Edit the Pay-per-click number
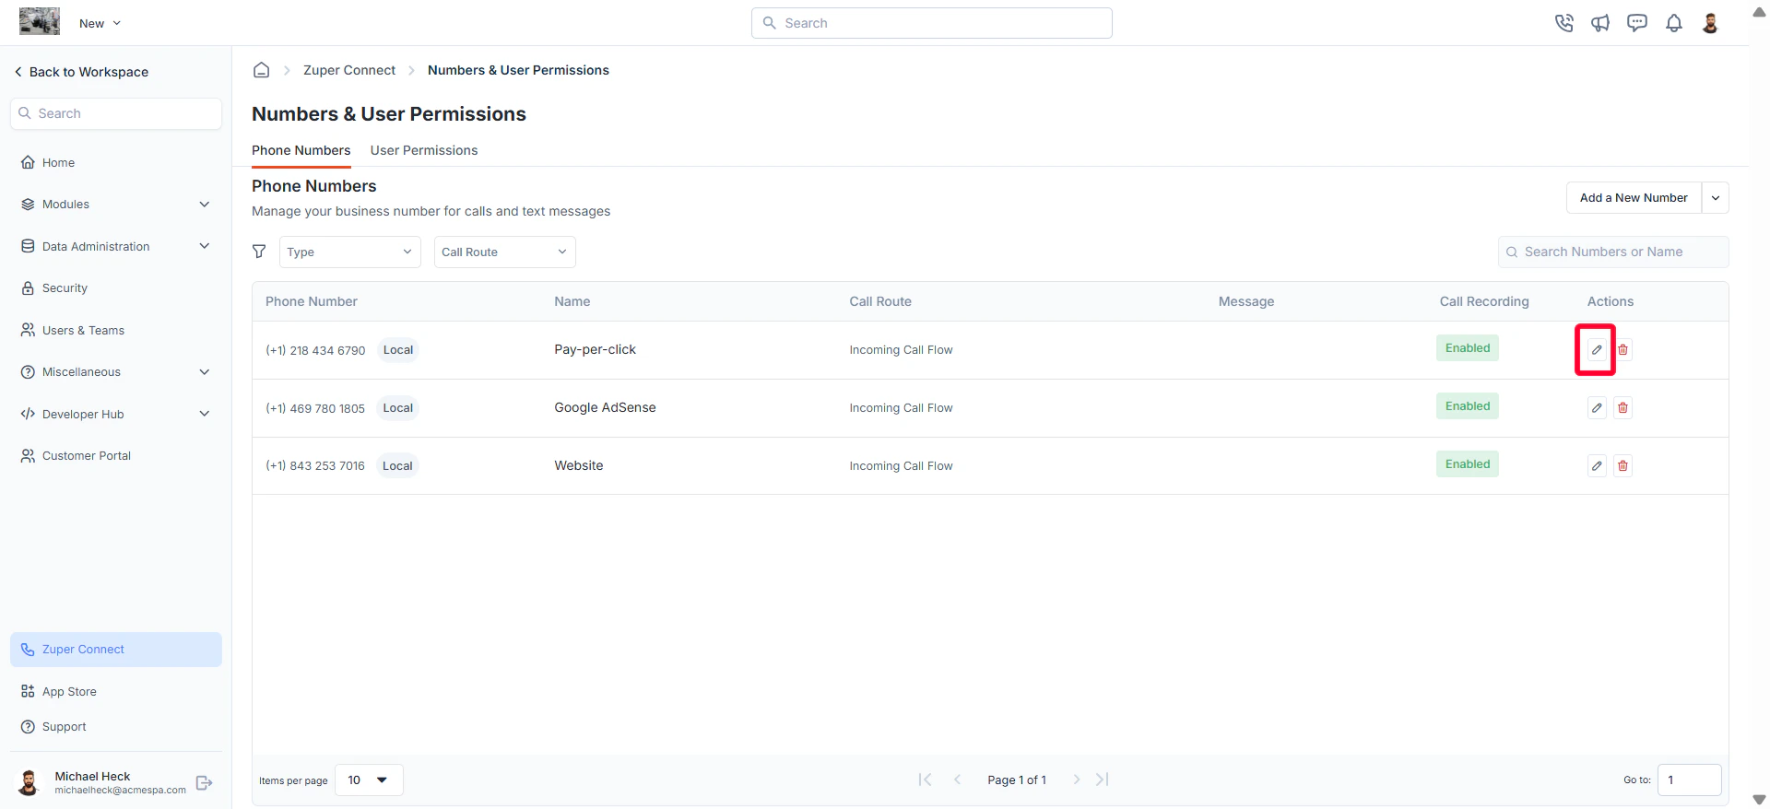Screen dimensions: 1770x809 [1597, 349]
